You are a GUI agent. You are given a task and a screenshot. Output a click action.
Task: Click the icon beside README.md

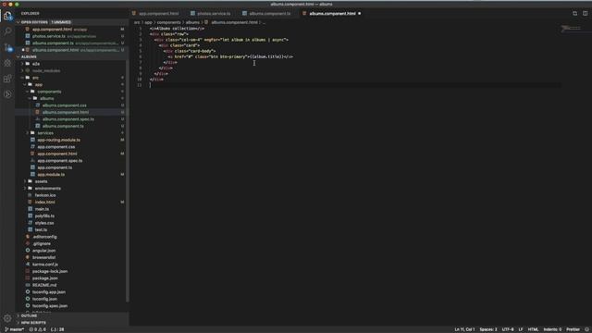coord(28,285)
